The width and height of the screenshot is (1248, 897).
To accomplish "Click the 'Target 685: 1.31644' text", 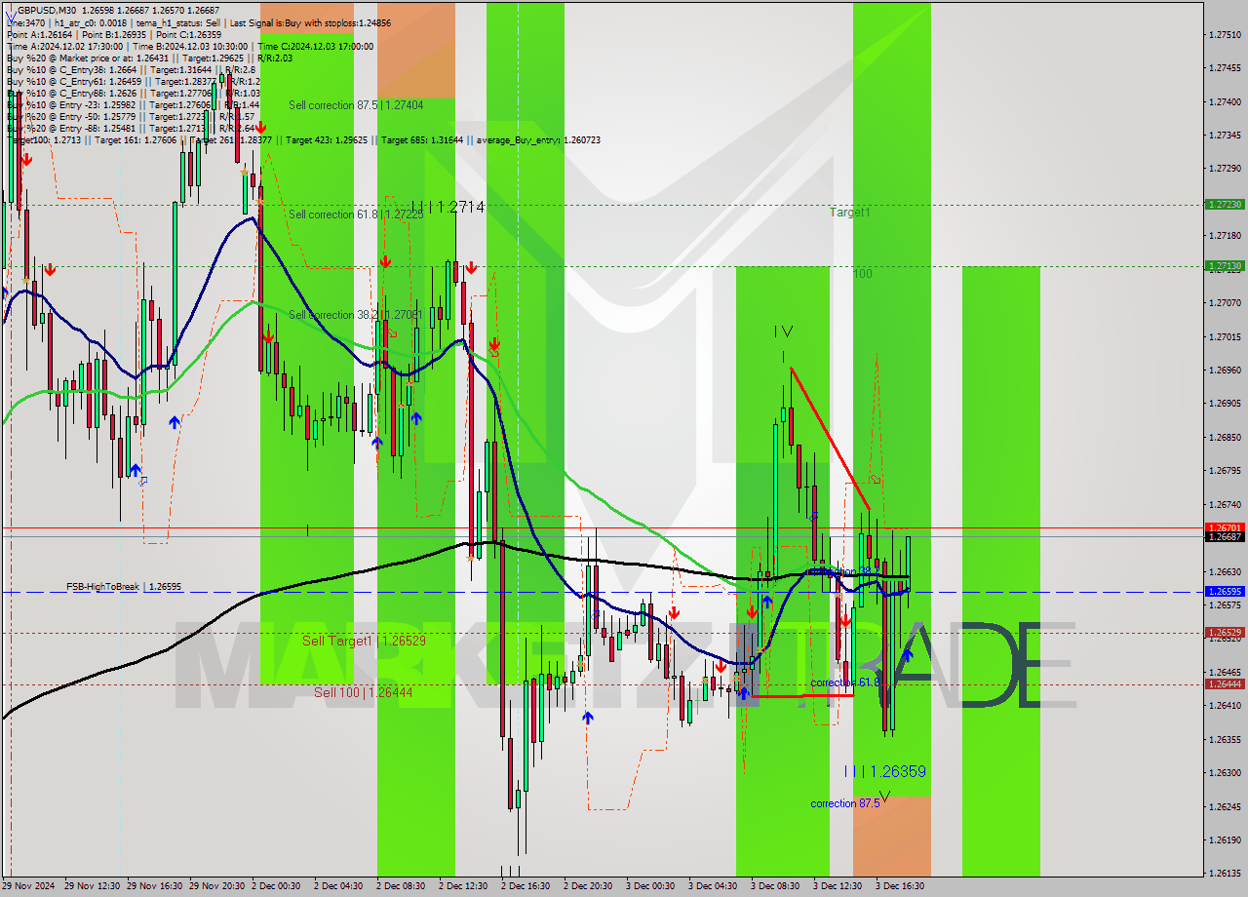I will (x=423, y=140).
